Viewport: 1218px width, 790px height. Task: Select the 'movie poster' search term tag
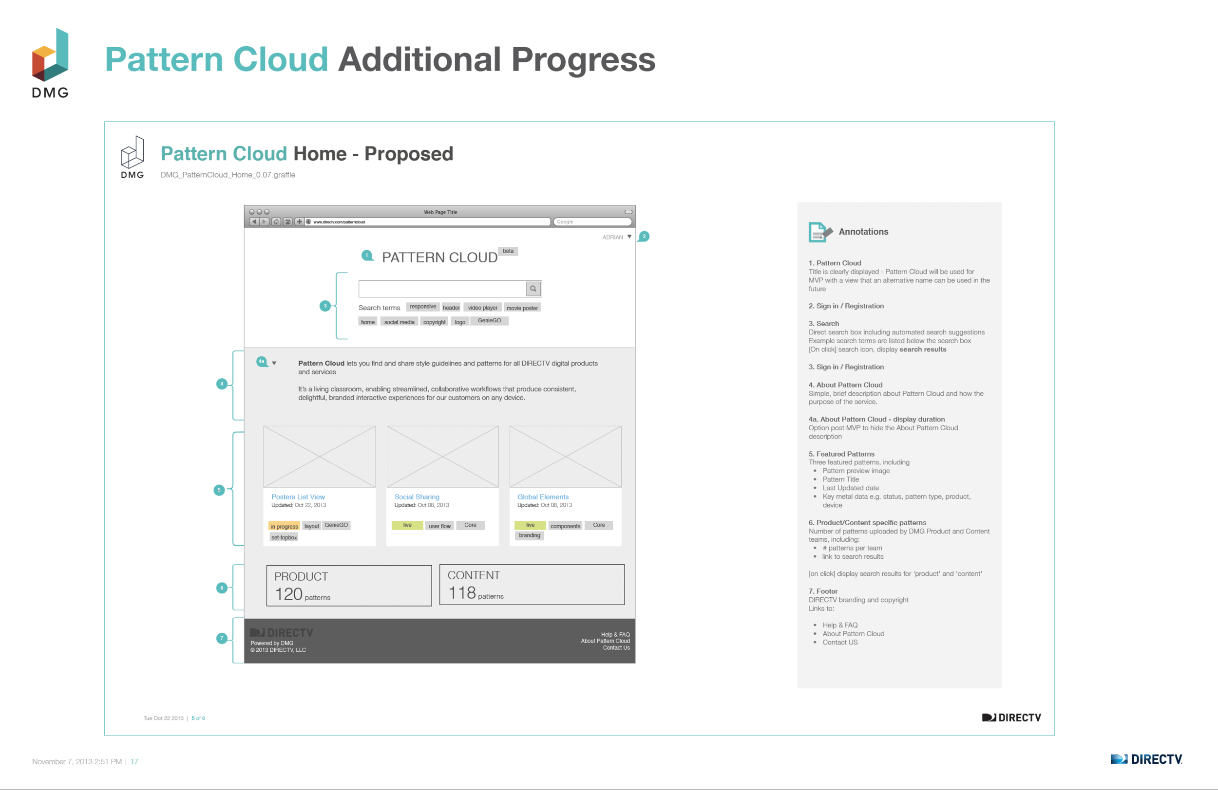(522, 308)
